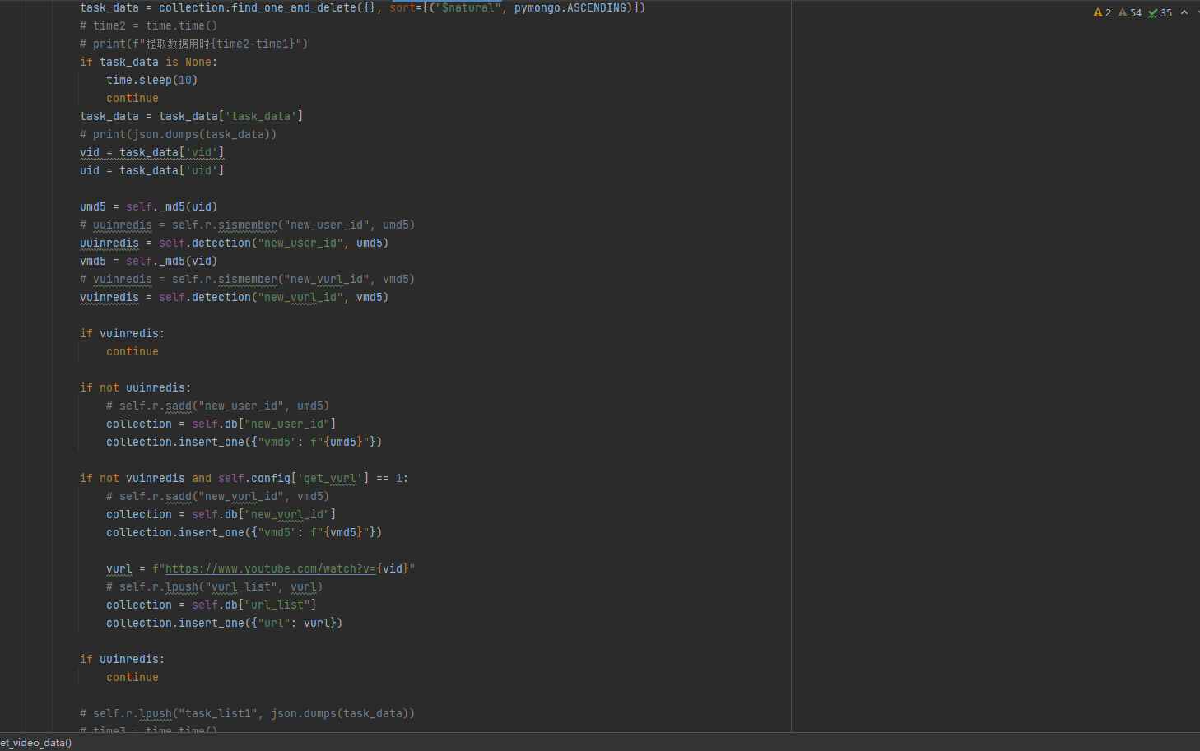Click the weak warnings icon showing 54
The height and width of the screenshot is (751, 1200).
(x=1130, y=12)
